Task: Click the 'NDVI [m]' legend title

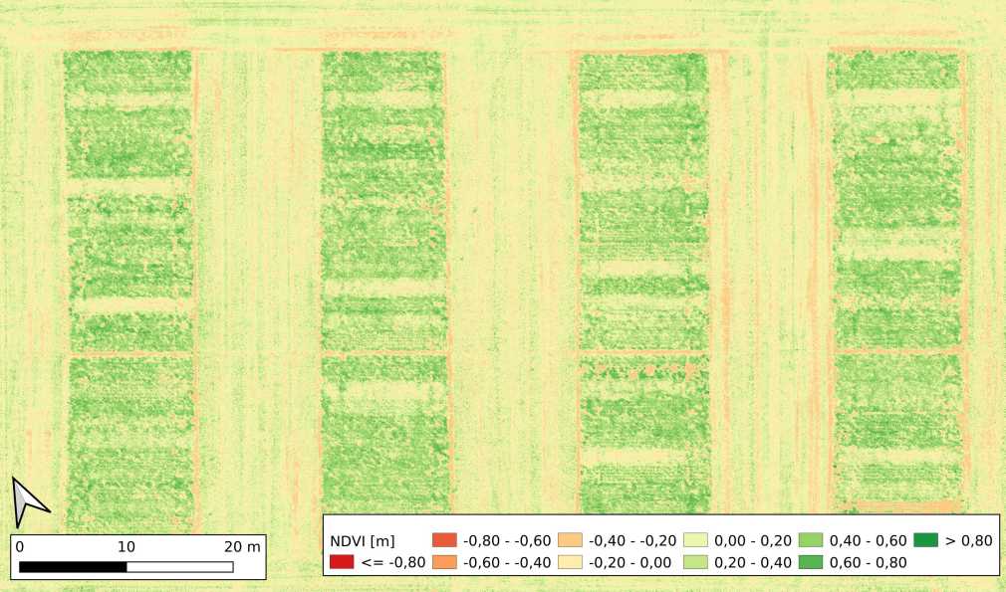Action: click(363, 540)
